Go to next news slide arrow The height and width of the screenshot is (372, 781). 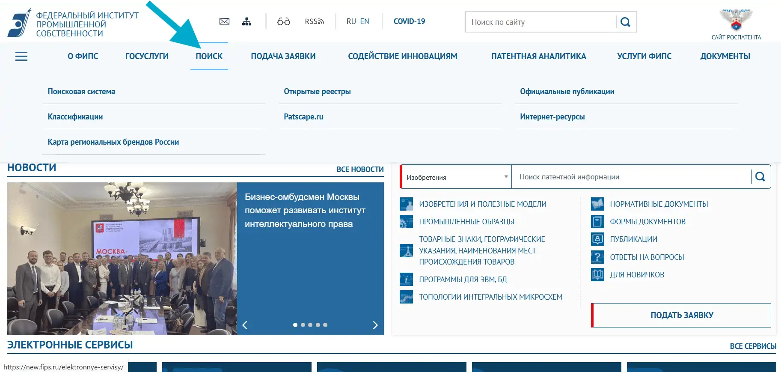[375, 325]
